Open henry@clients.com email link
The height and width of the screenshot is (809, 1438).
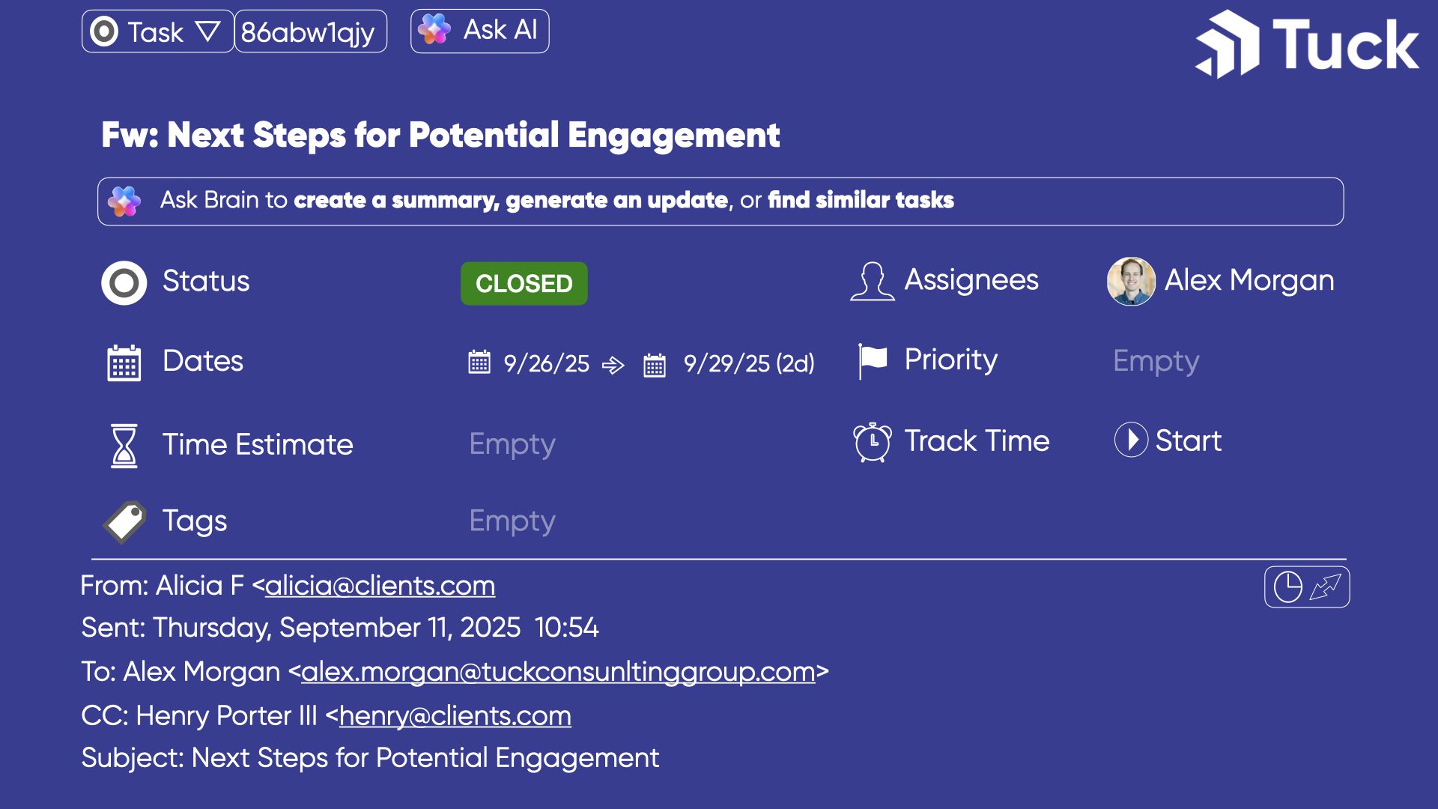point(455,716)
